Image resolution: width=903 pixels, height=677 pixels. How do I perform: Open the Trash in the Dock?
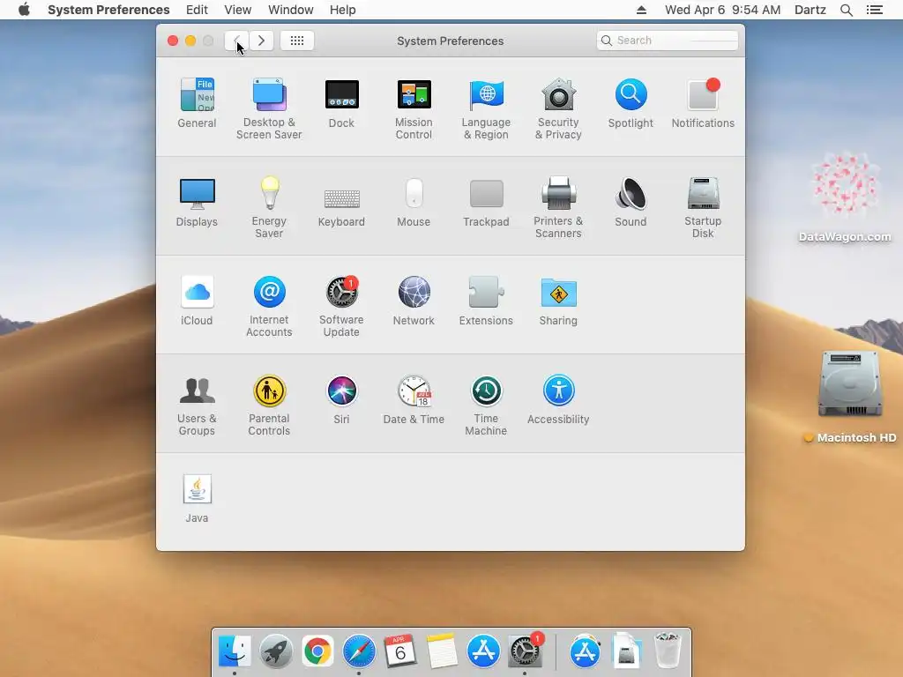tap(668, 651)
